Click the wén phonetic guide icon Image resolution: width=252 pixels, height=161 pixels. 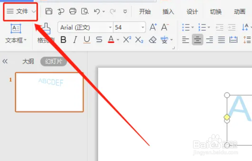(x=164, y=40)
